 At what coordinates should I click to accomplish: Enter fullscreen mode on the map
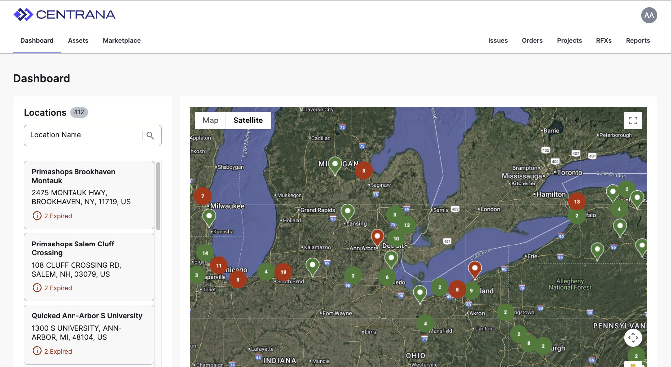point(633,120)
